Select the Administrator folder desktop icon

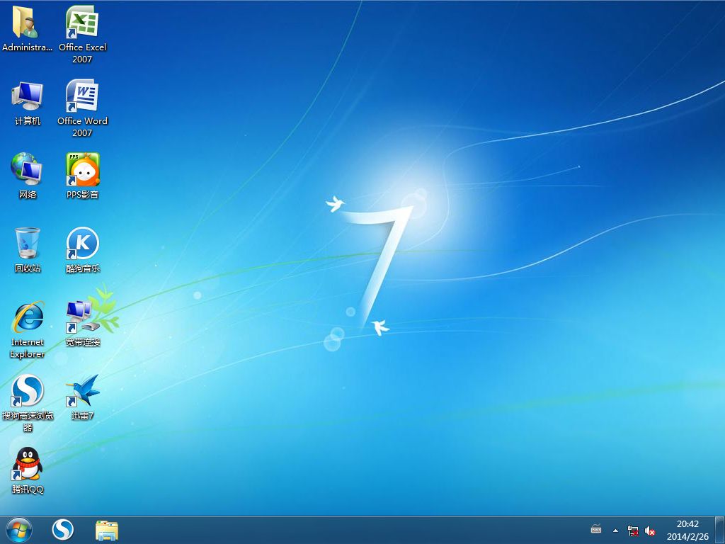pos(27,28)
